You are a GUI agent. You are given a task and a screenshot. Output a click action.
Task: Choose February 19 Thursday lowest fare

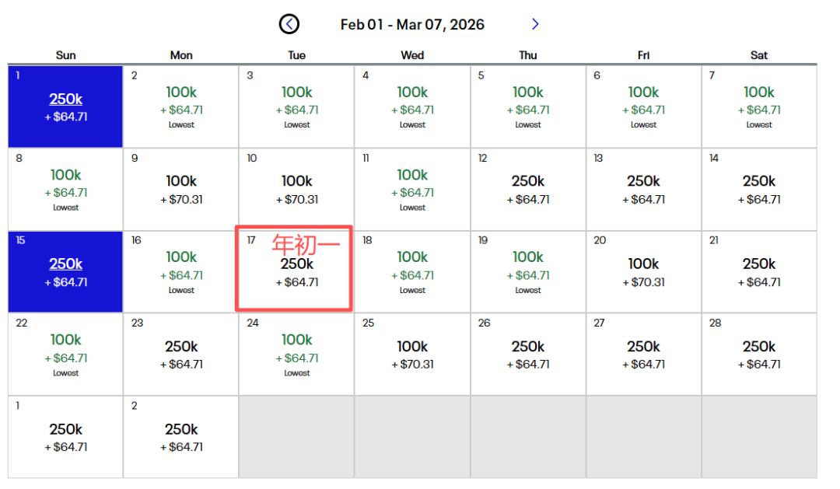coord(527,272)
